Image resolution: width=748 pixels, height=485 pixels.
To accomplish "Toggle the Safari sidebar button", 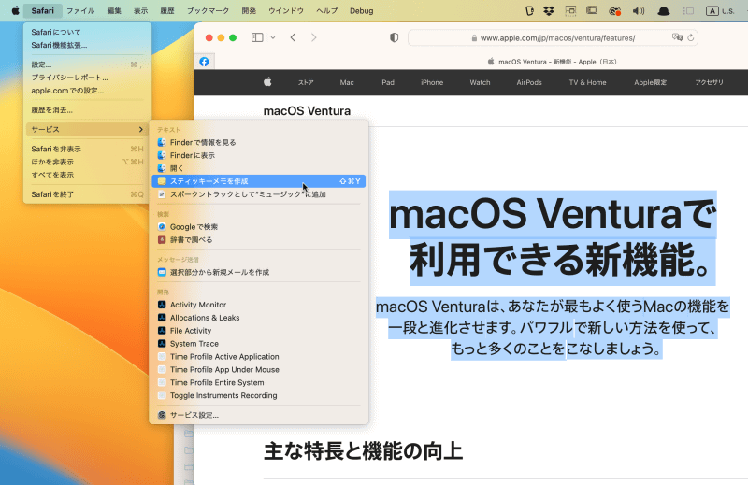I will pyautogui.click(x=257, y=37).
